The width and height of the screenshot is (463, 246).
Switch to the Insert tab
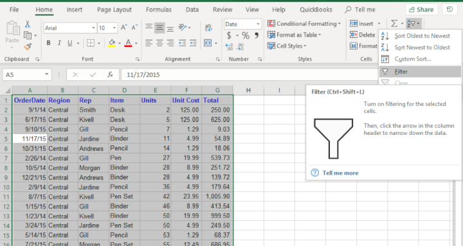point(74,10)
